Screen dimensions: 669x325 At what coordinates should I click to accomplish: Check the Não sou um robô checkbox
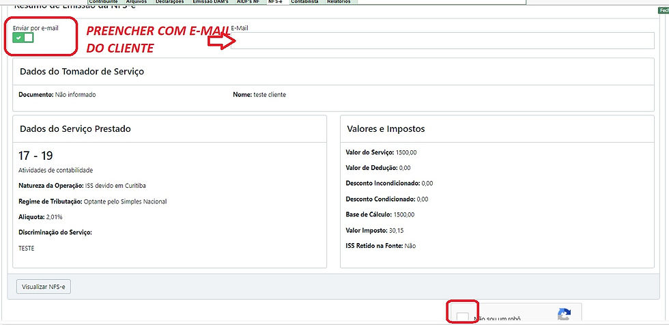(x=462, y=317)
